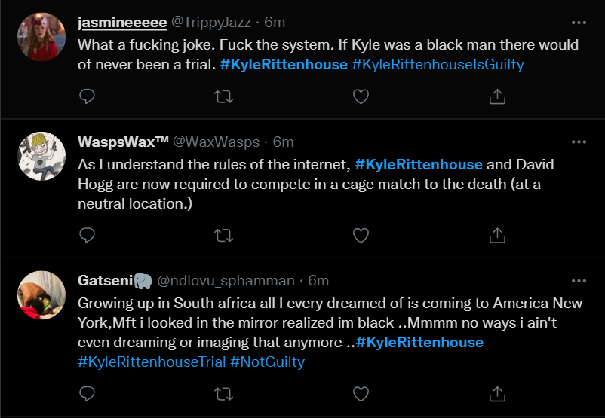Share Gatseni's tweet
The width and height of the screenshot is (605, 418).
pos(497,393)
